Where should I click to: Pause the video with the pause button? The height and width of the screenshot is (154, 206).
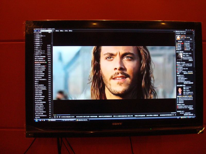coord(55,117)
